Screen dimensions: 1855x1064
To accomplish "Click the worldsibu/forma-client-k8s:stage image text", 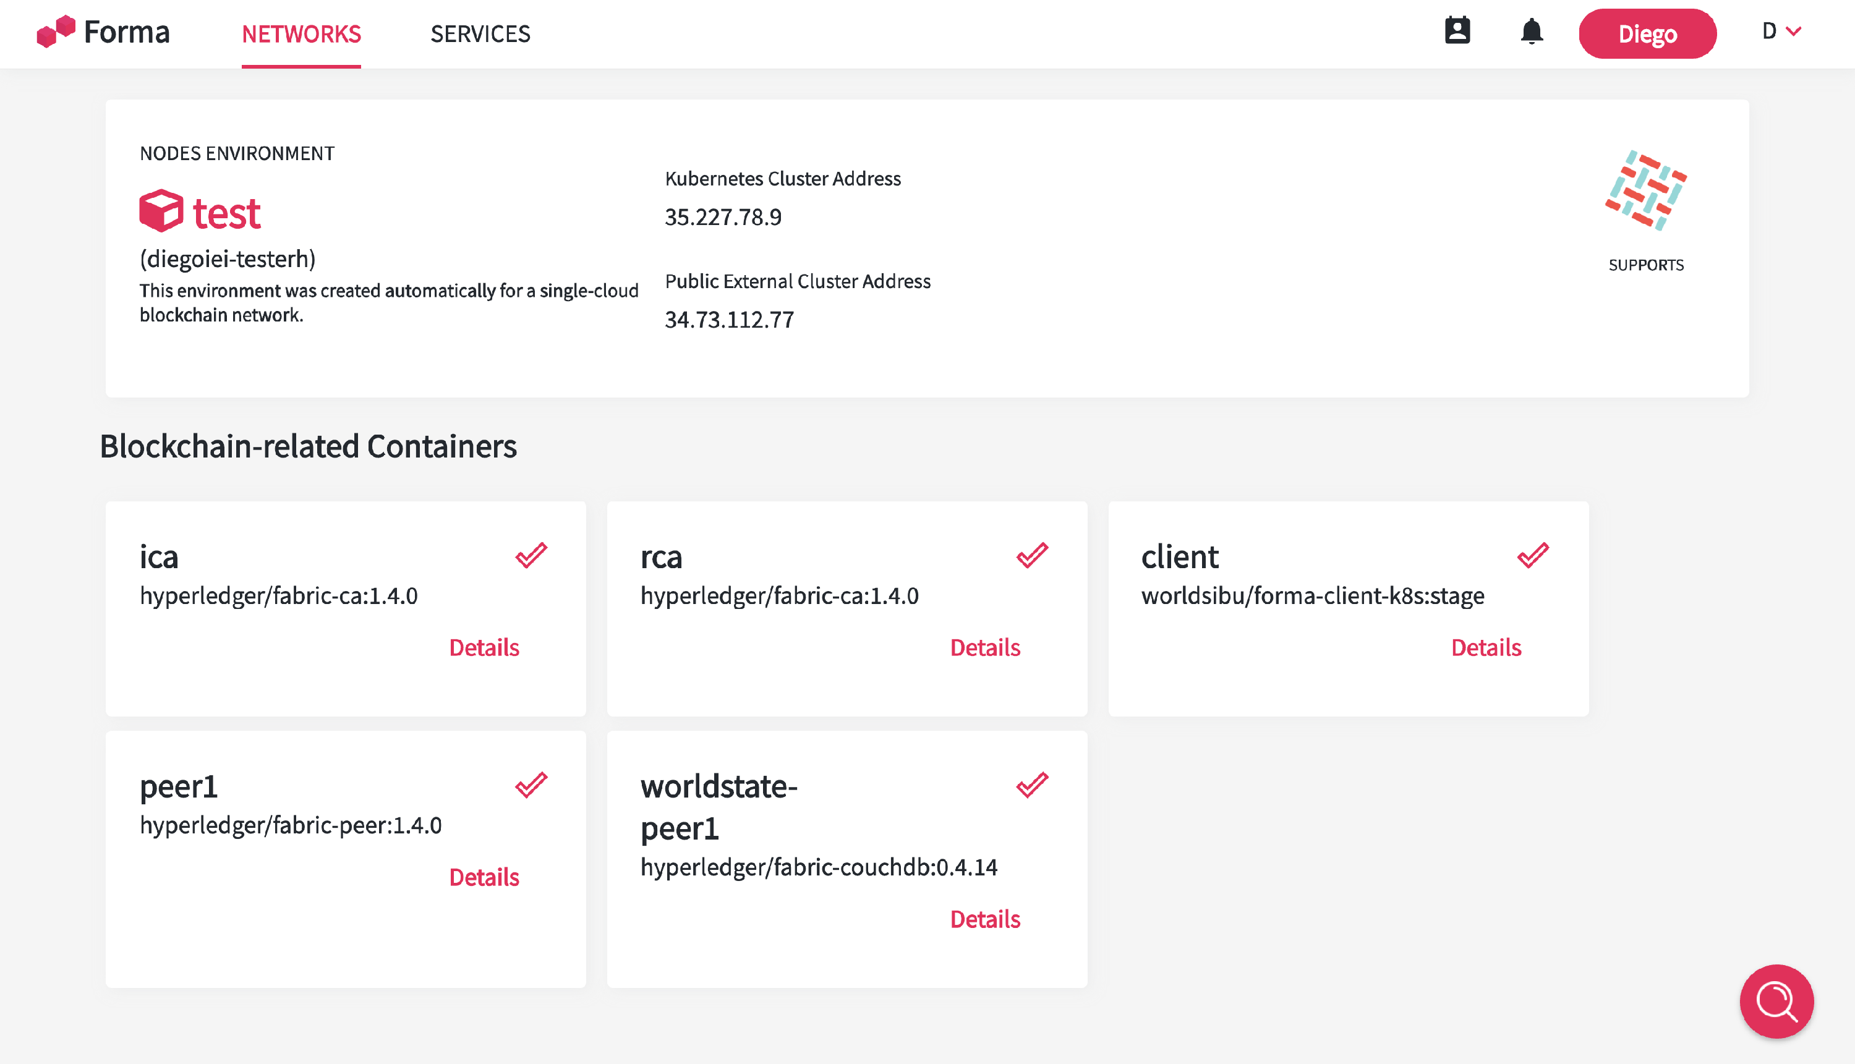I will (x=1313, y=597).
